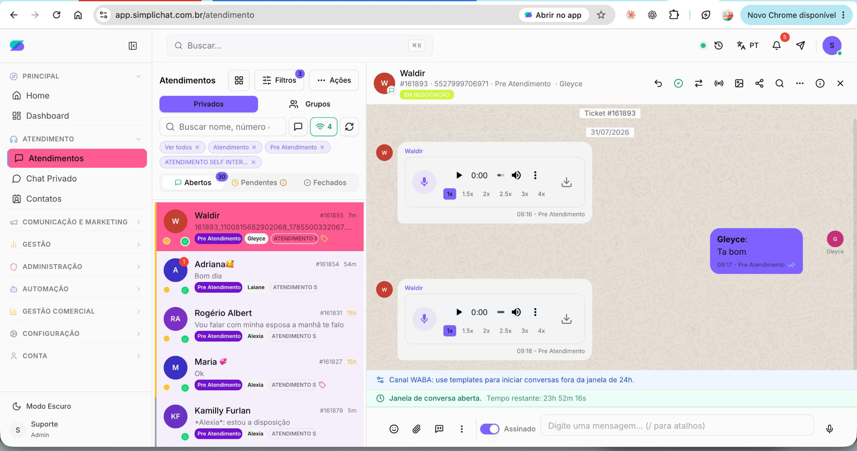Screen dimensions: 857x451
Task: Transfer ticket with swap arrows icon
Action: 699,83
